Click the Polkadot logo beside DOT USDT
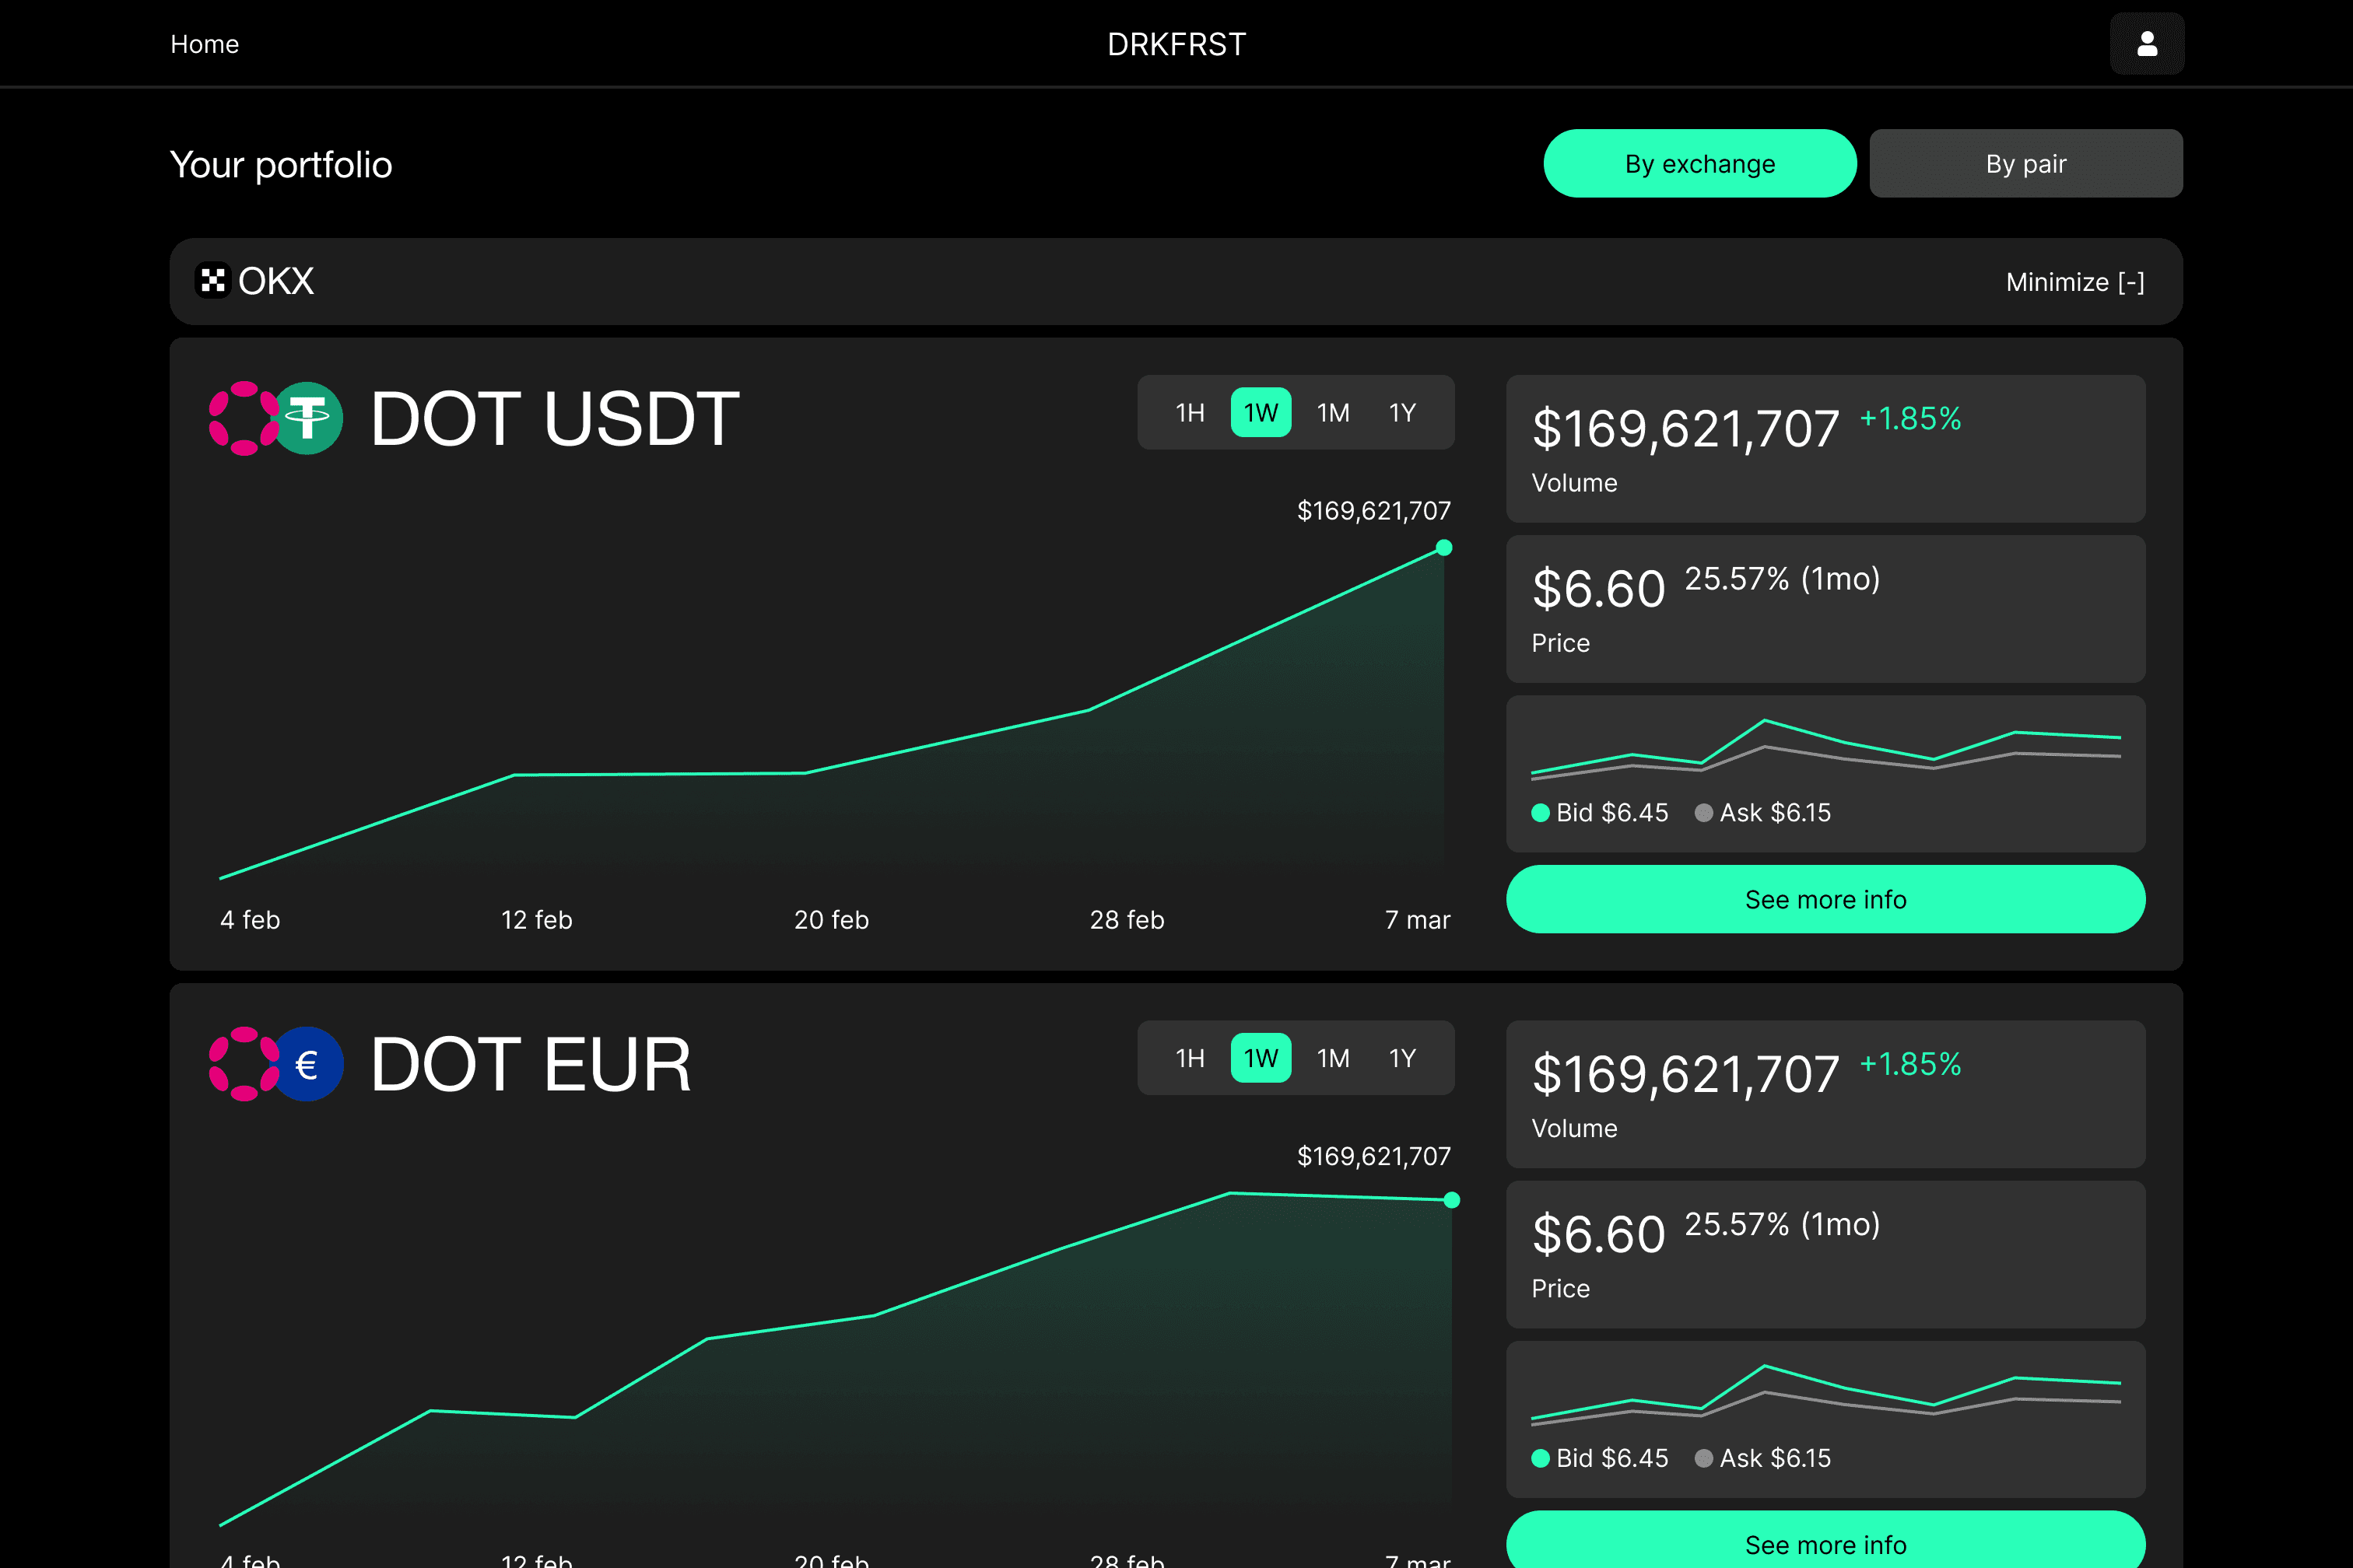The height and width of the screenshot is (1568, 2353). [x=244, y=418]
